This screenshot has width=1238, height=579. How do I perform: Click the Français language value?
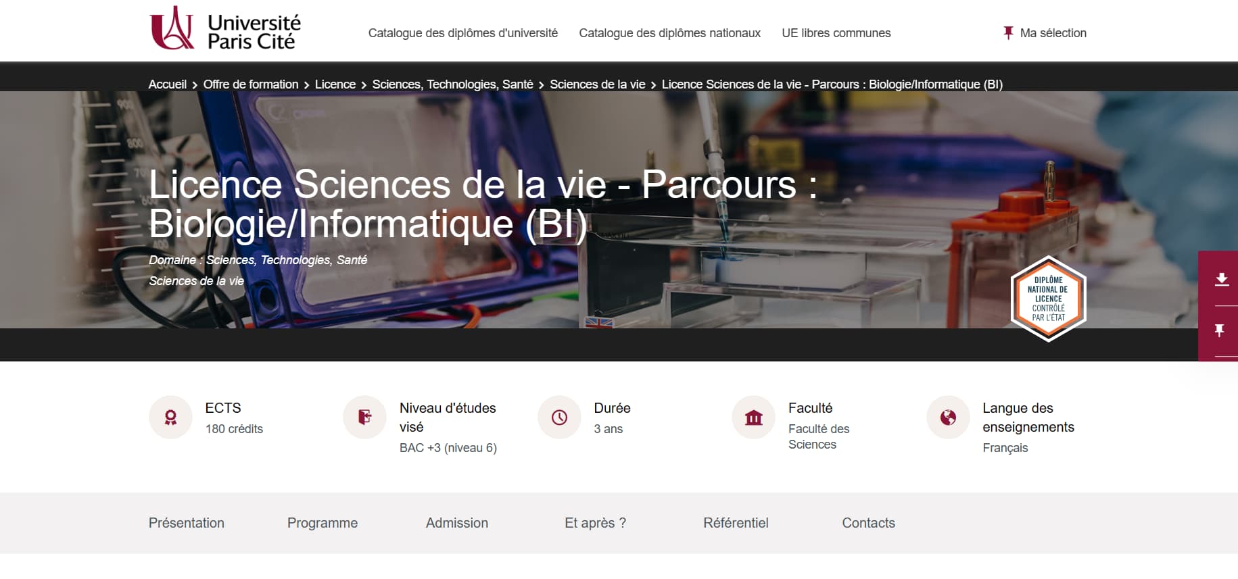tap(1005, 448)
